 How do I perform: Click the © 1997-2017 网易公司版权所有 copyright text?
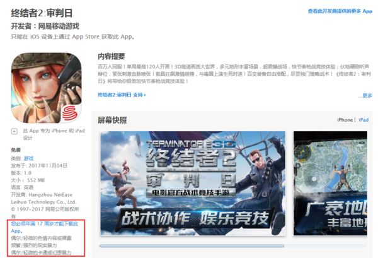(45, 213)
